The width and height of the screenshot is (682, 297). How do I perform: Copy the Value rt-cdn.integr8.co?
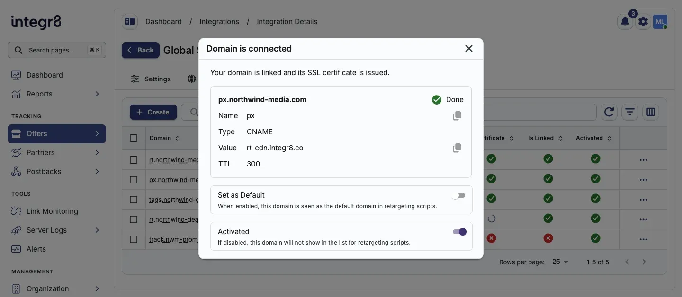tap(457, 148)
